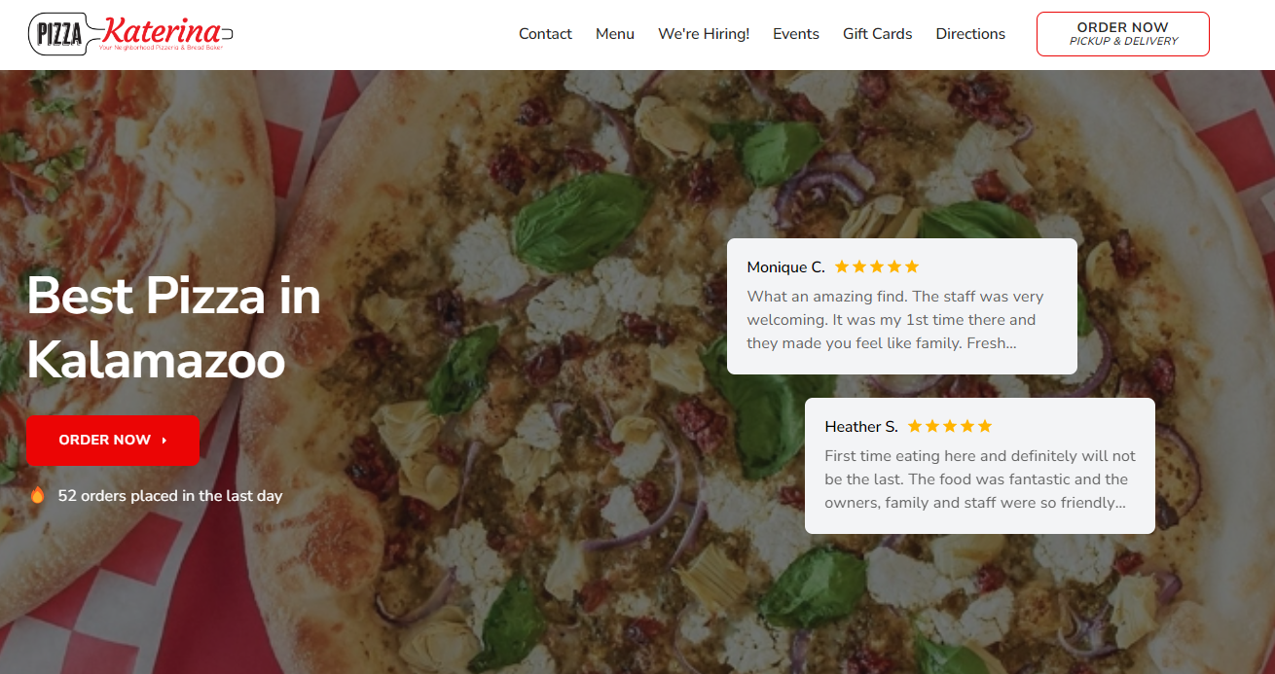Click reviewer name Monique C.

coord(785,266)
